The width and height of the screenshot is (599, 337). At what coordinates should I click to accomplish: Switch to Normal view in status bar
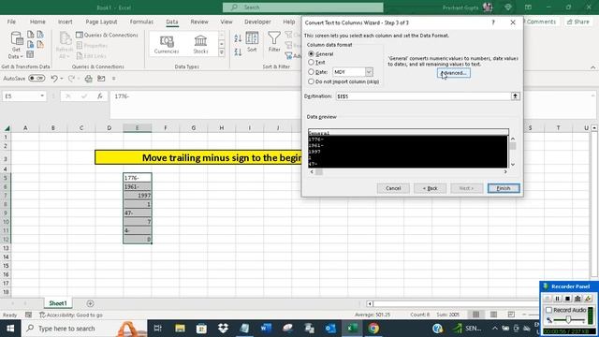coord(475,315)
